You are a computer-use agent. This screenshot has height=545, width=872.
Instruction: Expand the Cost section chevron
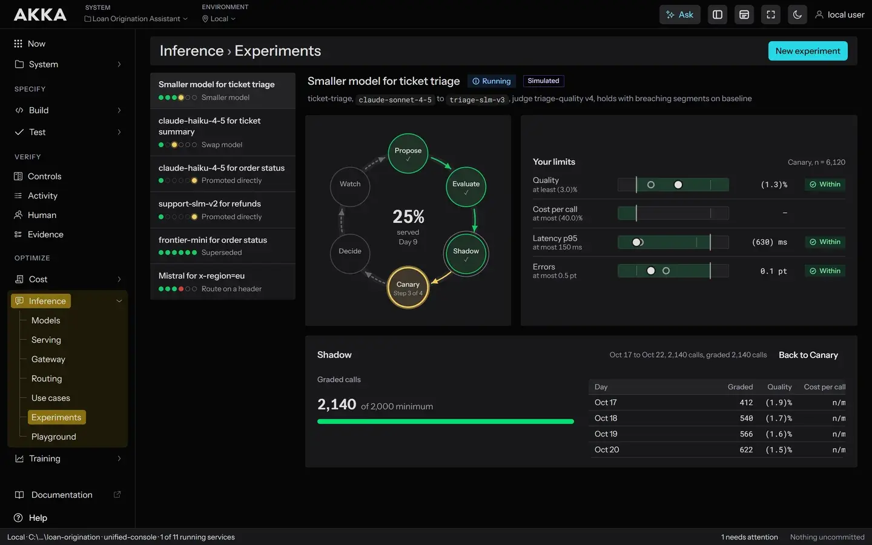tap(119, 279)
